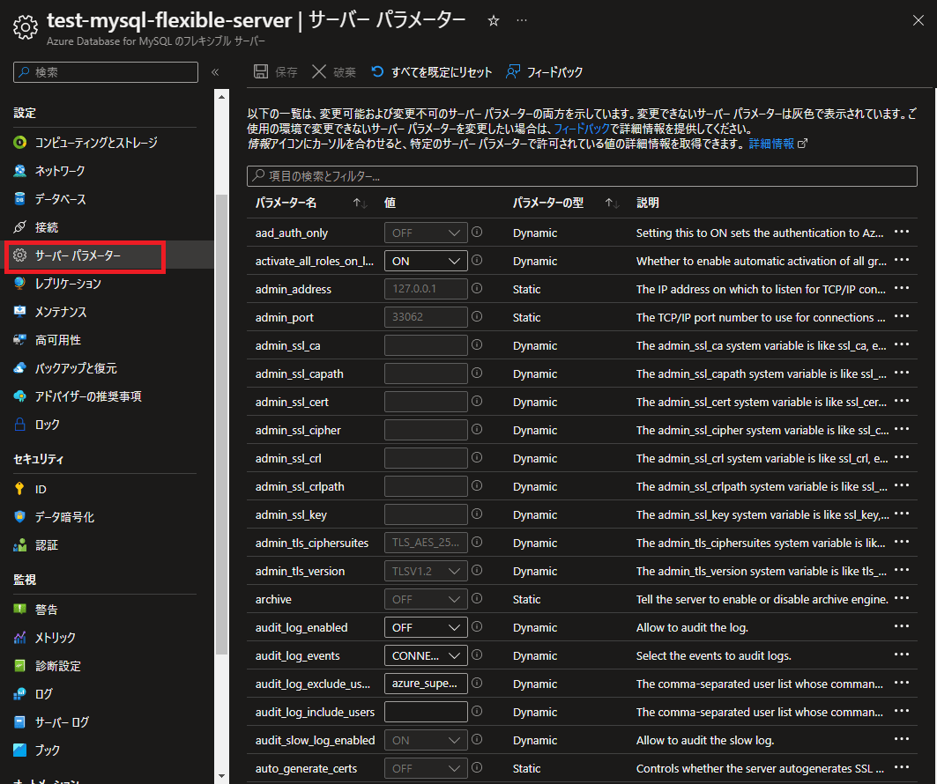The image size is (937, 784).
Task: Click the admin_address 127.0.0.1 value field
Action: tap(426, 289)
